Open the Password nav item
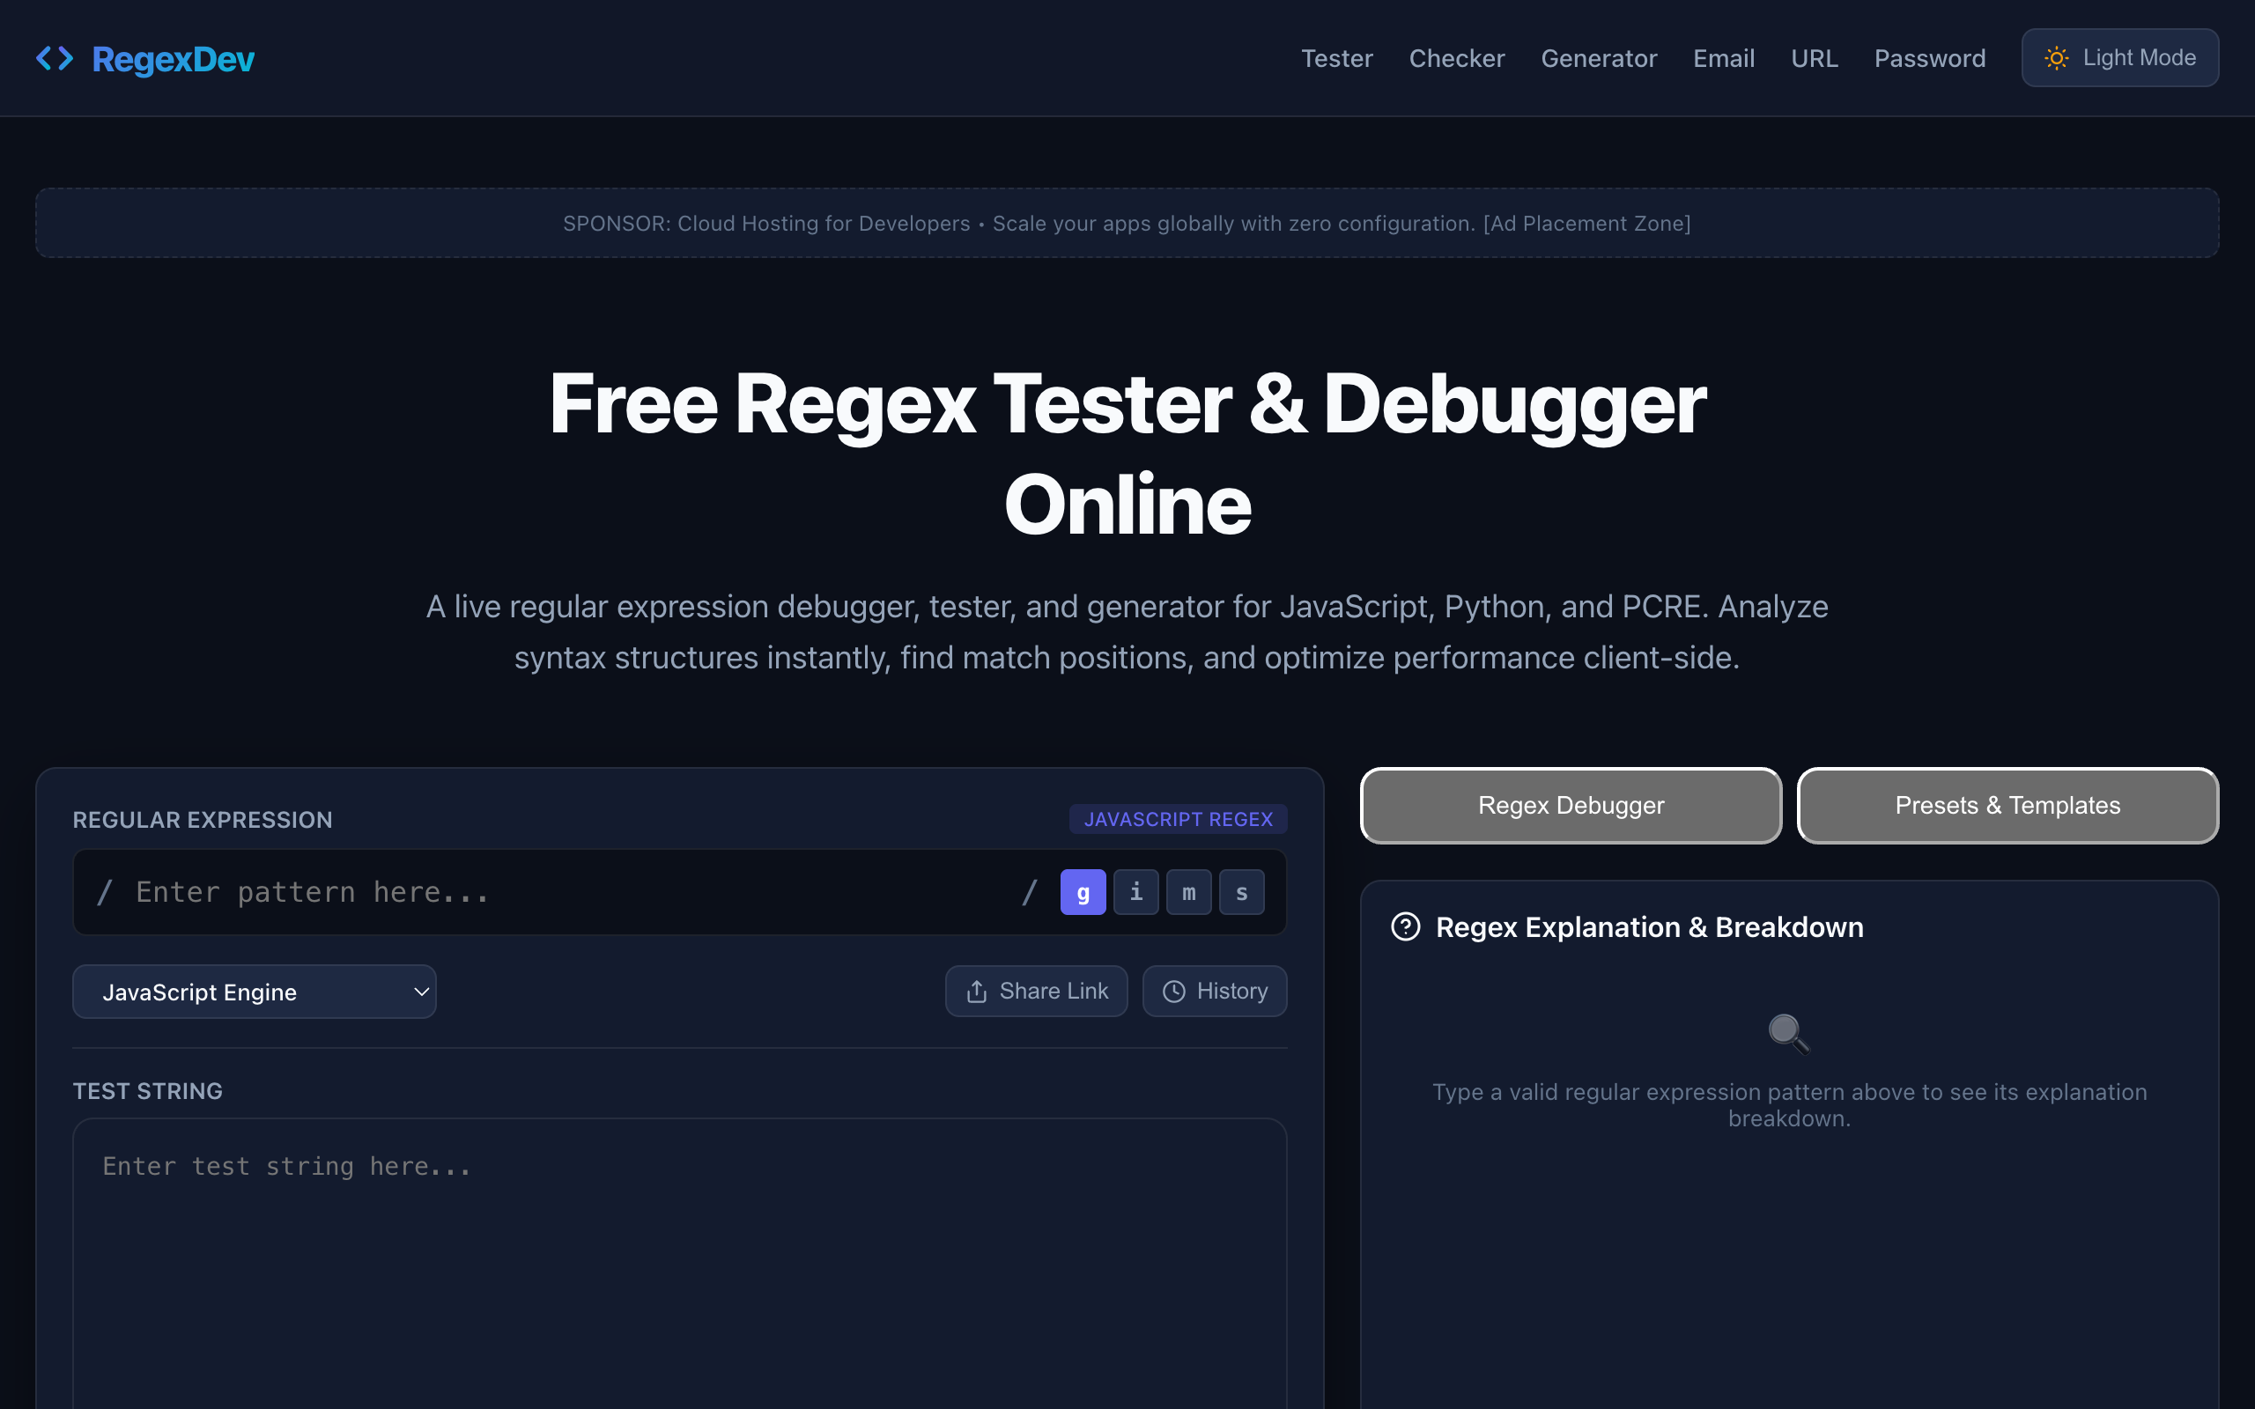The width and height of the screenshot is (2255, 1409). coord(1930,58)
